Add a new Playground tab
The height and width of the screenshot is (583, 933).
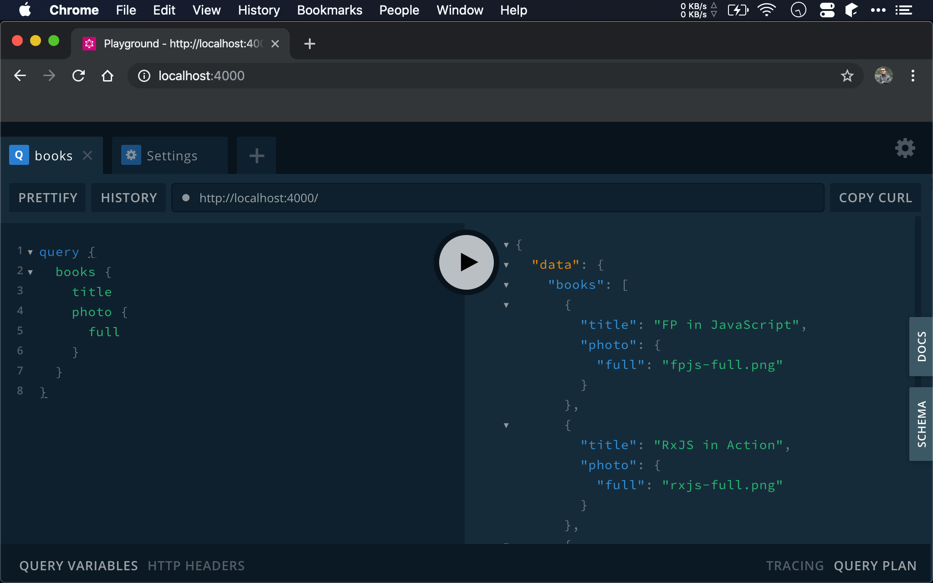click(256, 155)
